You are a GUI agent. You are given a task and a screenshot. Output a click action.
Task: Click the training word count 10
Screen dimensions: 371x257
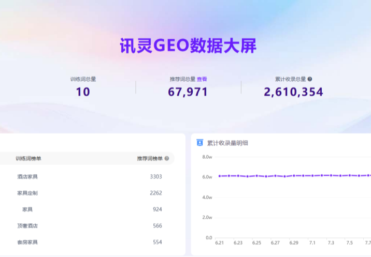coord(83,92)
